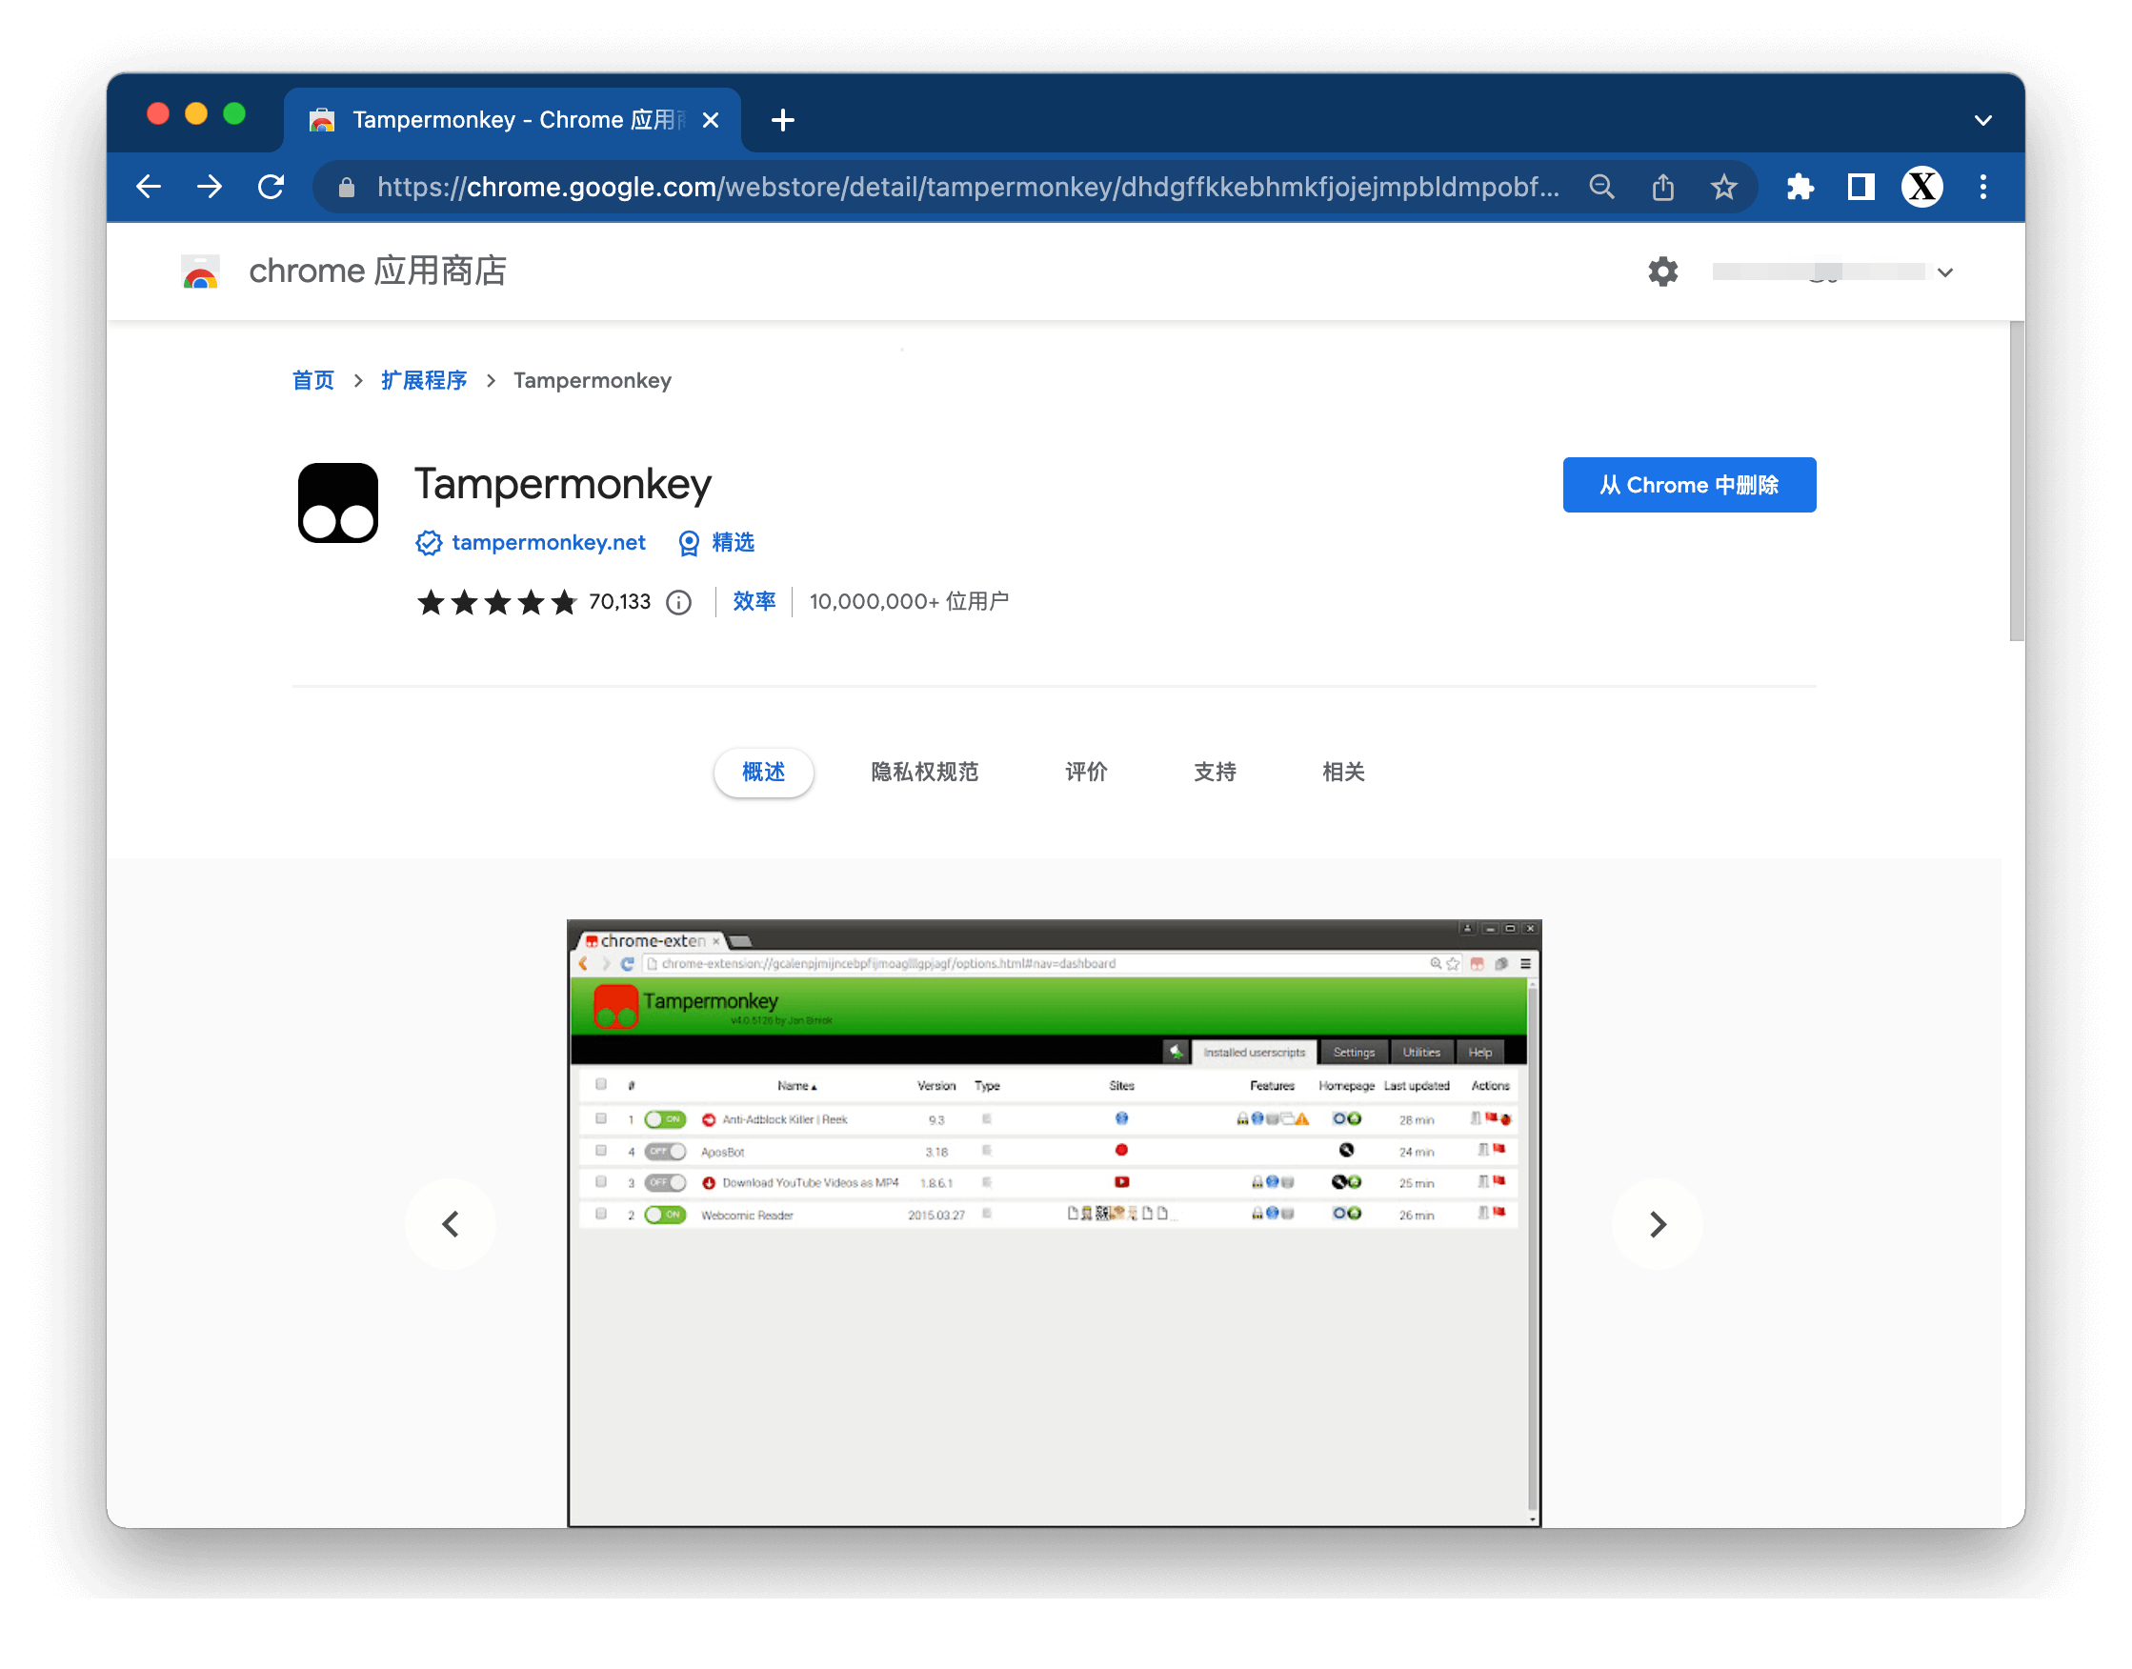Click the 精选 featured badge
Image resolution: width=2132 pixels, height=1669 pixels.
pyautogui.click(x=716, y=542)
